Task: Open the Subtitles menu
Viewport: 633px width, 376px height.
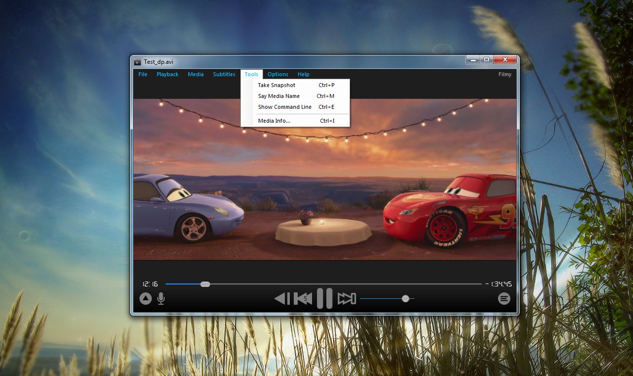Action: click(224, 74)
